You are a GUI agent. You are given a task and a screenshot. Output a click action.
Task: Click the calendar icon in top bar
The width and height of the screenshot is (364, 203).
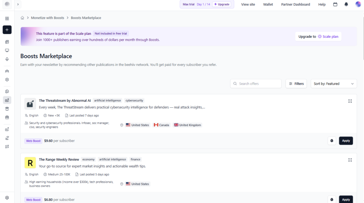click(x=335, y=4)
